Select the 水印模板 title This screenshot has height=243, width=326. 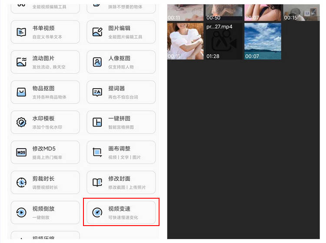43,118
